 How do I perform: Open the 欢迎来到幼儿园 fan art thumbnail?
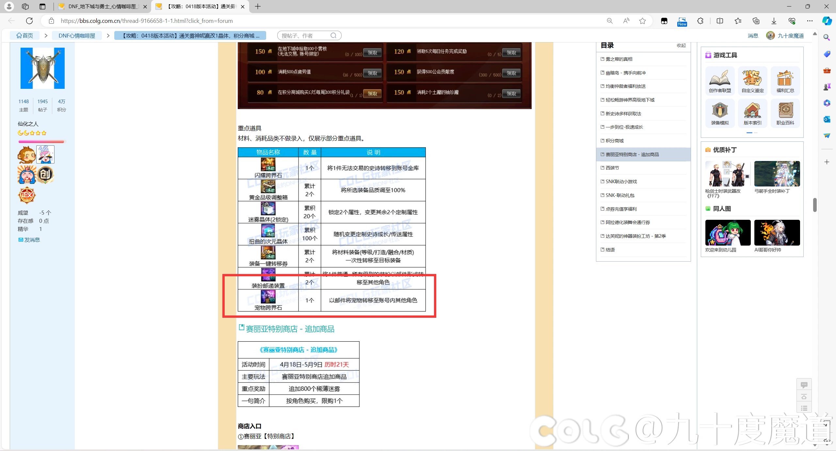point(728,233)
